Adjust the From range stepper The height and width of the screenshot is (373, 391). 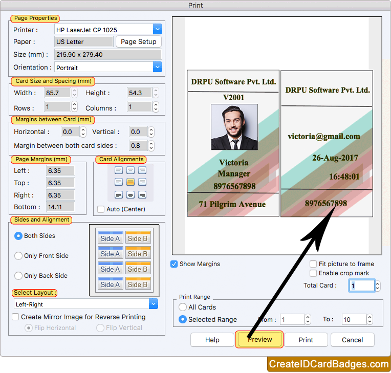coord(308,319)
